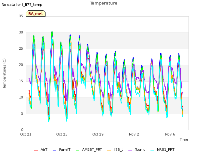The height and width of the screenshot is (156, 208).
Task: Click the 25 y-axis tick label
Action: [21, 48]
